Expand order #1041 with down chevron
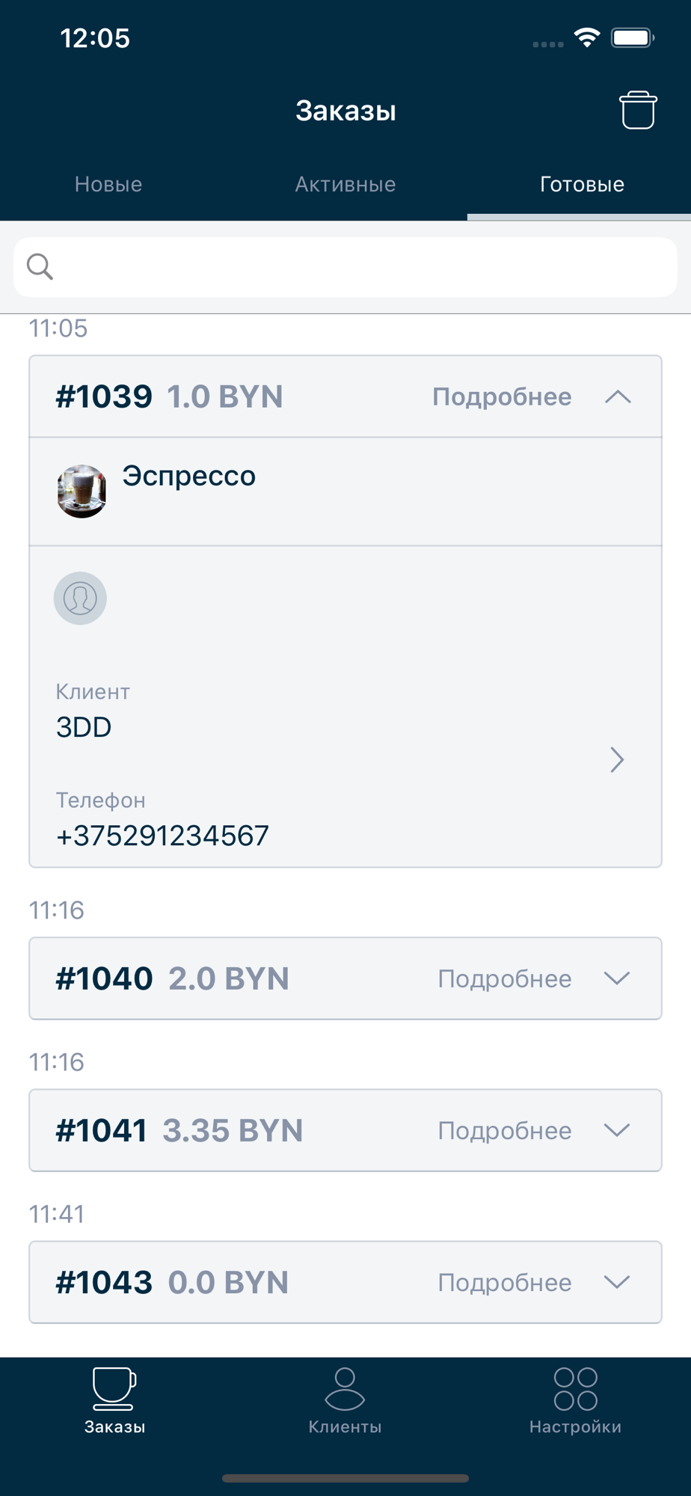This screenshot has height=1496, width=691. [617, 1130]
